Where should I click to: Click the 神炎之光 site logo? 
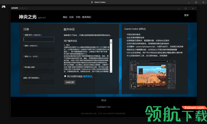[28, 17]
